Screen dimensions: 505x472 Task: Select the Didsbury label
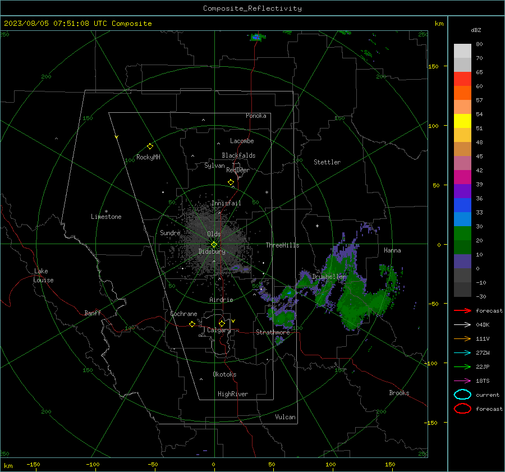pyautogui.click(x=212, y=251)
